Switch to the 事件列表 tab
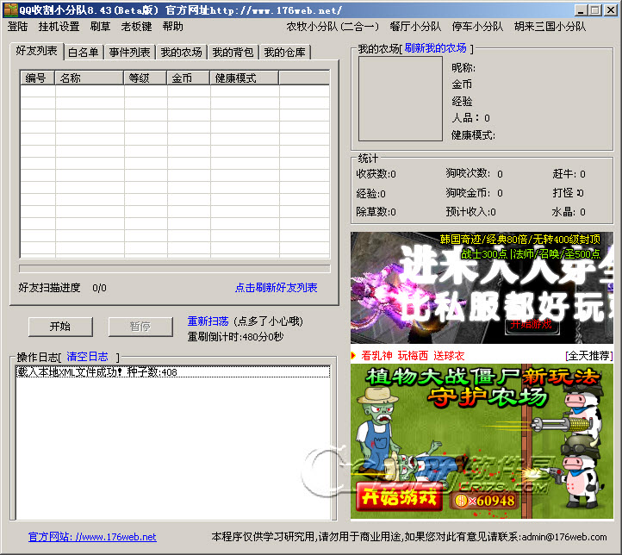 tap(130, 53)
